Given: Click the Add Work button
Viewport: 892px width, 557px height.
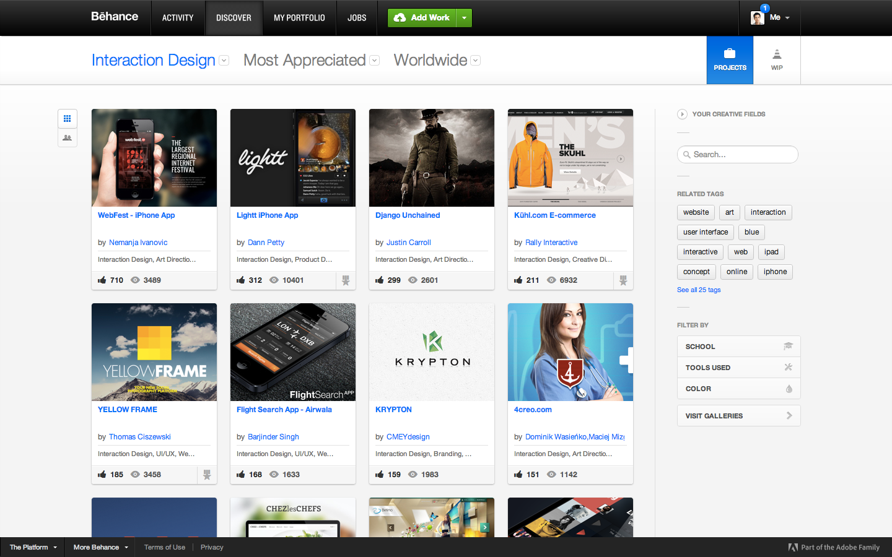Looking at the screenshot, I should point(422,18).
